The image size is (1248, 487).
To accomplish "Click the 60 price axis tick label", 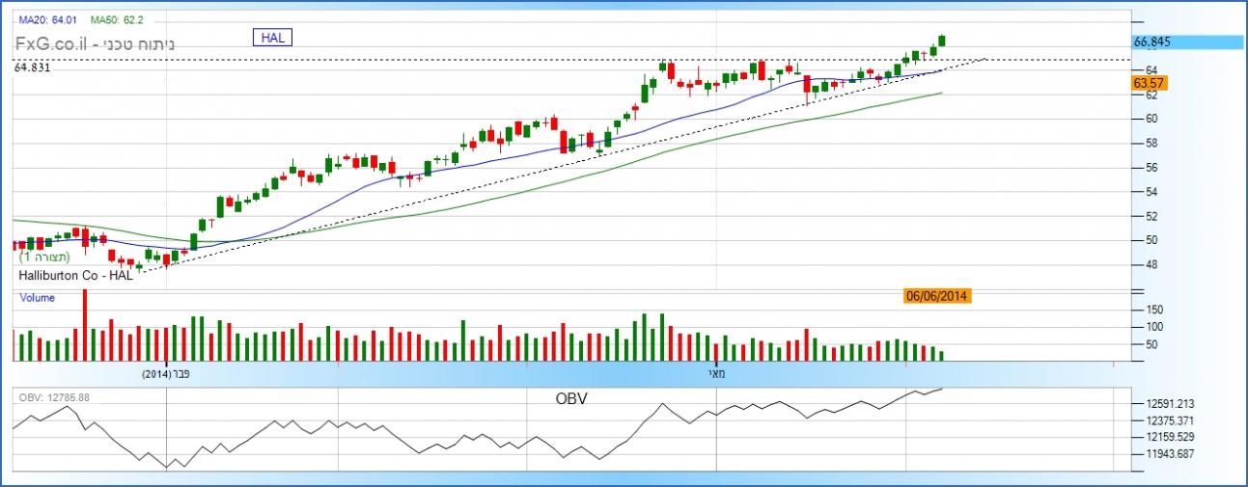I will pos(1151,119).
